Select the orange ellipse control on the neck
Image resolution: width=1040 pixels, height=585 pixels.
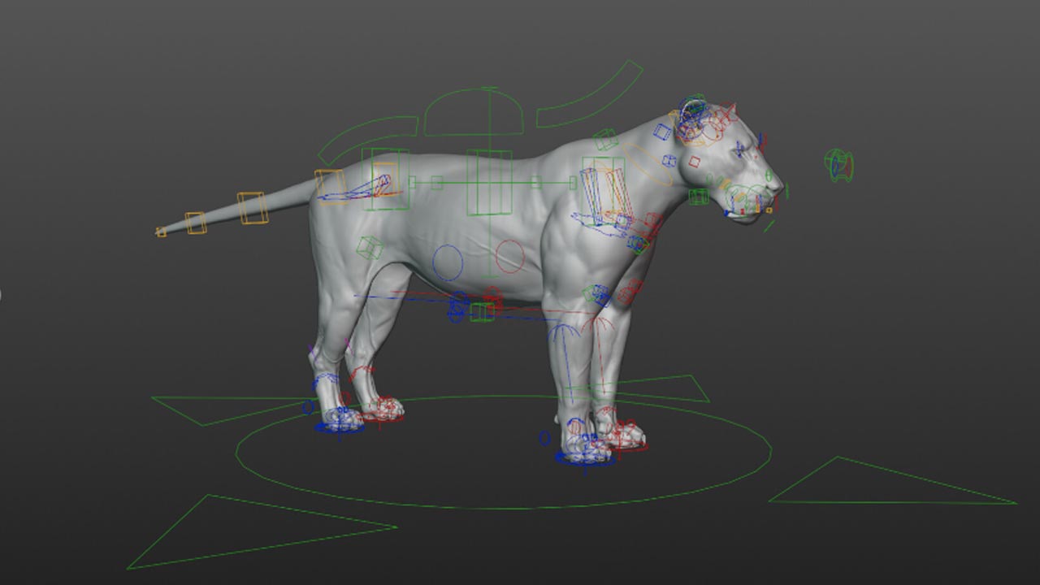(x=649, y=166)
